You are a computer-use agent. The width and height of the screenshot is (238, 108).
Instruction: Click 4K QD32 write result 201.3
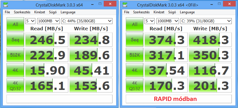[x=210, y=85]
